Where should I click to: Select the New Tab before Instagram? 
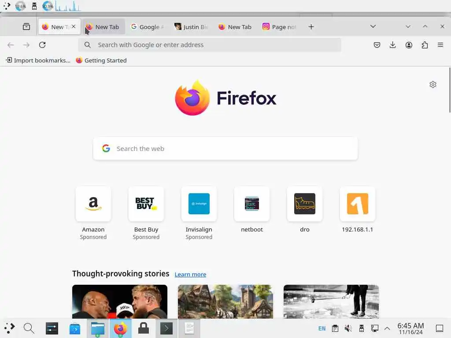click(x=235, y=27)
